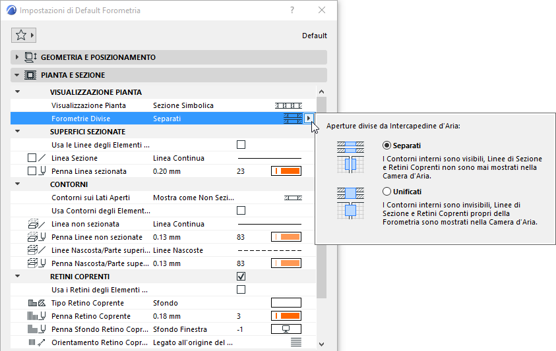Select the Contorni sui Lati Aperti row

point(163,198)
